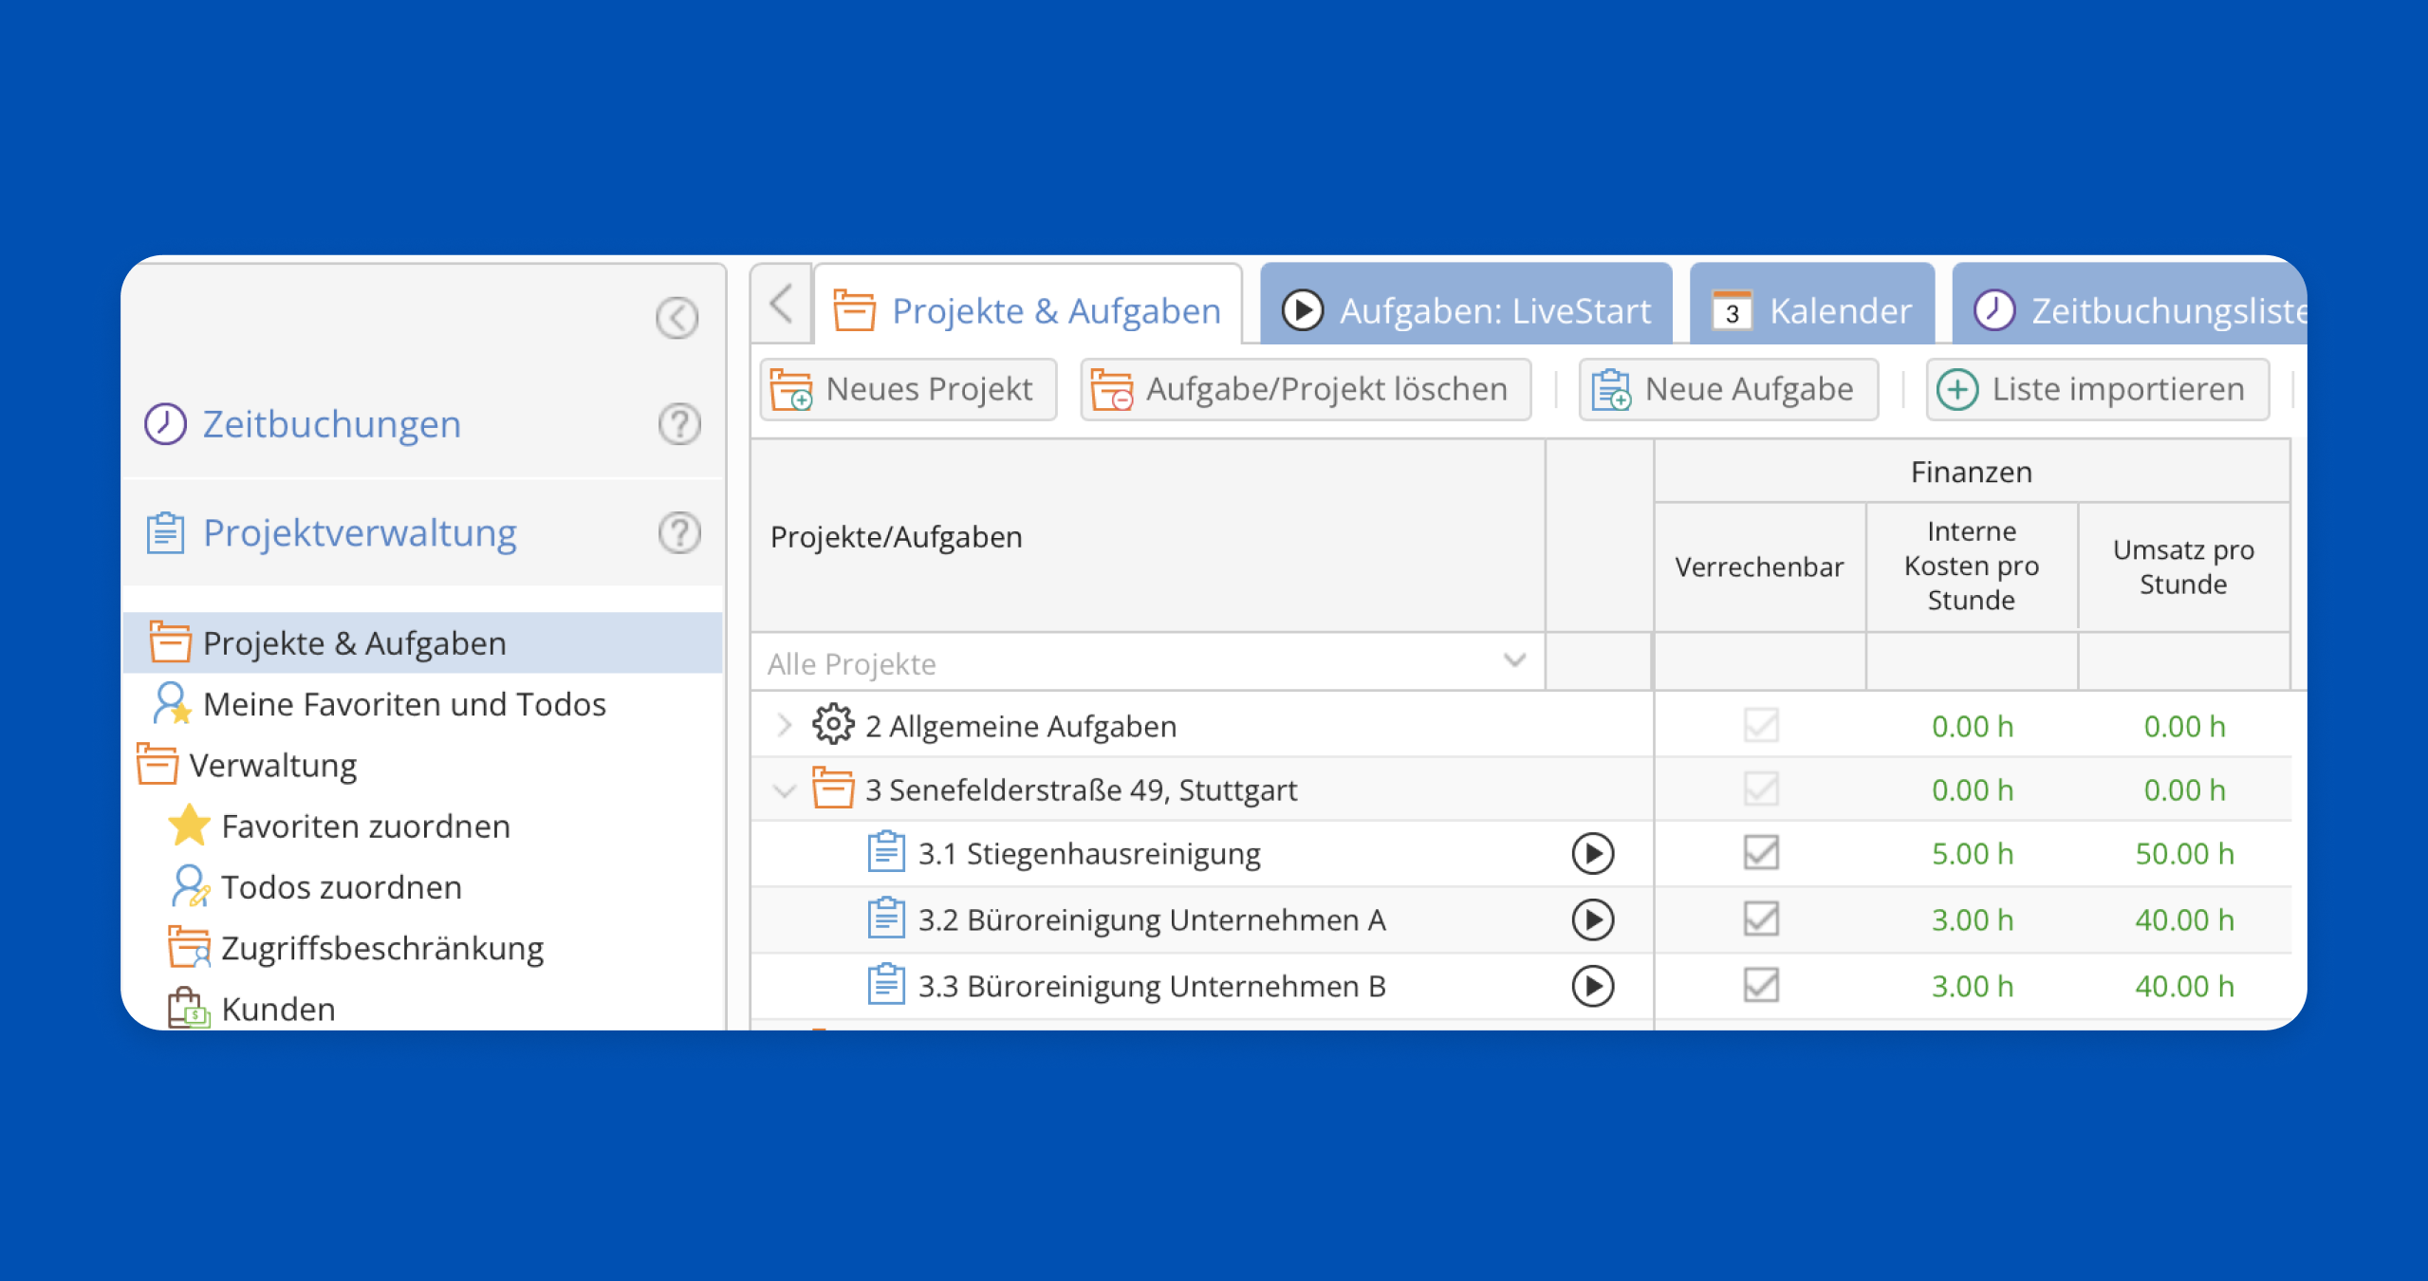Image resolution: width=2428 pixels, height=1281 pixels.
Task: Collapse the left sidebar with the circled arrow
Action: pos(677,318)
